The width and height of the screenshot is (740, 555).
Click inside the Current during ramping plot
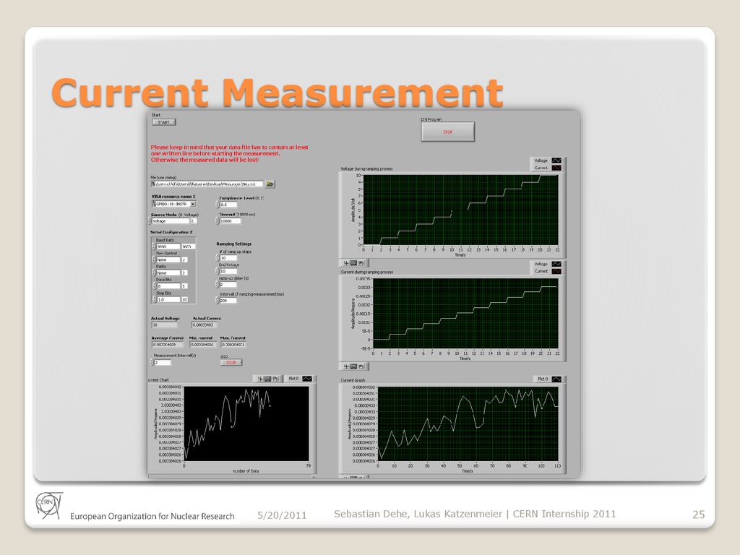[465, 314]
